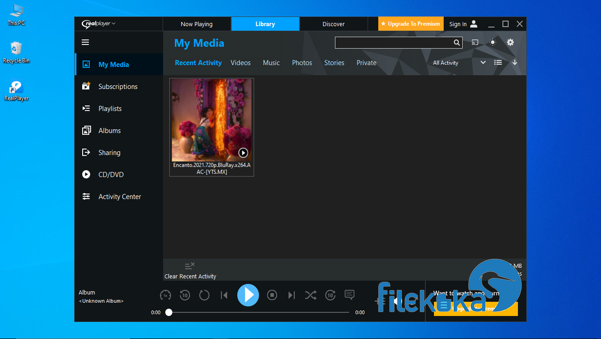Click the 1x playback speed icon

coord(165,295)
